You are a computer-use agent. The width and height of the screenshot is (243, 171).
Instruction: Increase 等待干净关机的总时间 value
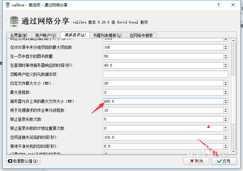click(226, 145)
